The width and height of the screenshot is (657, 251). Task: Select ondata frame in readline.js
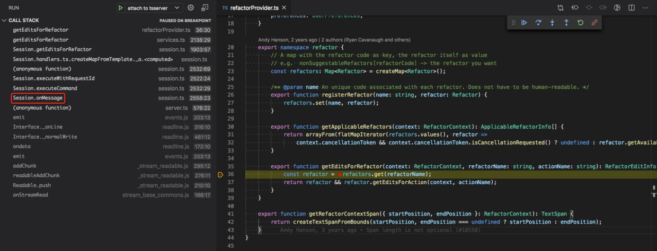tap(108, 147)
